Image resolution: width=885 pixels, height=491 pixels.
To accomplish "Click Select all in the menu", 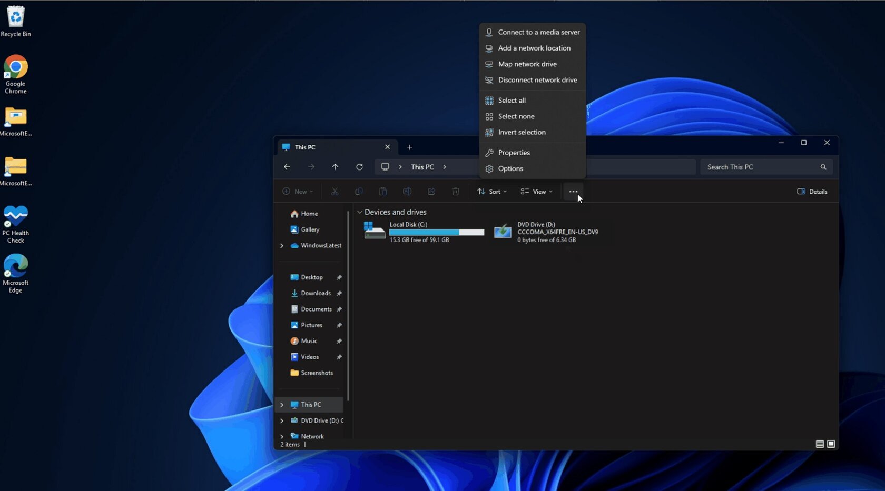I will pos(512,101).
